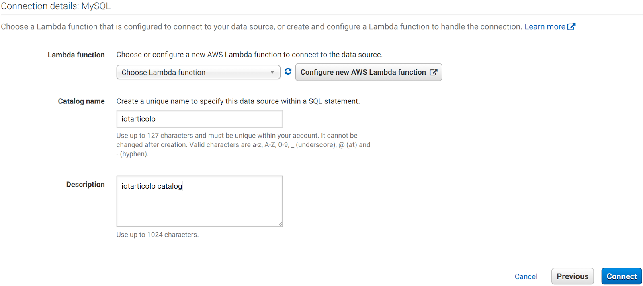
Task: Grab the Description textarea resize handle
Action: click(280, 224)
